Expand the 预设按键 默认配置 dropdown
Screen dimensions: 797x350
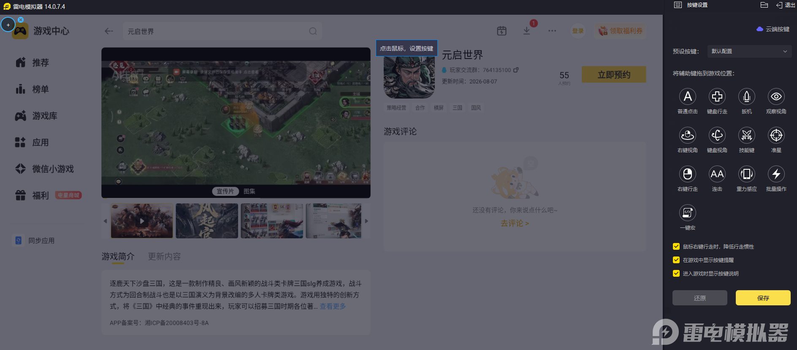(749, 51)
